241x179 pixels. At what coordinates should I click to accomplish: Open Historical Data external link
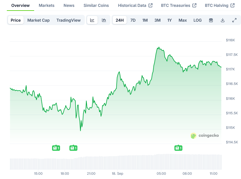coord(135,5)
